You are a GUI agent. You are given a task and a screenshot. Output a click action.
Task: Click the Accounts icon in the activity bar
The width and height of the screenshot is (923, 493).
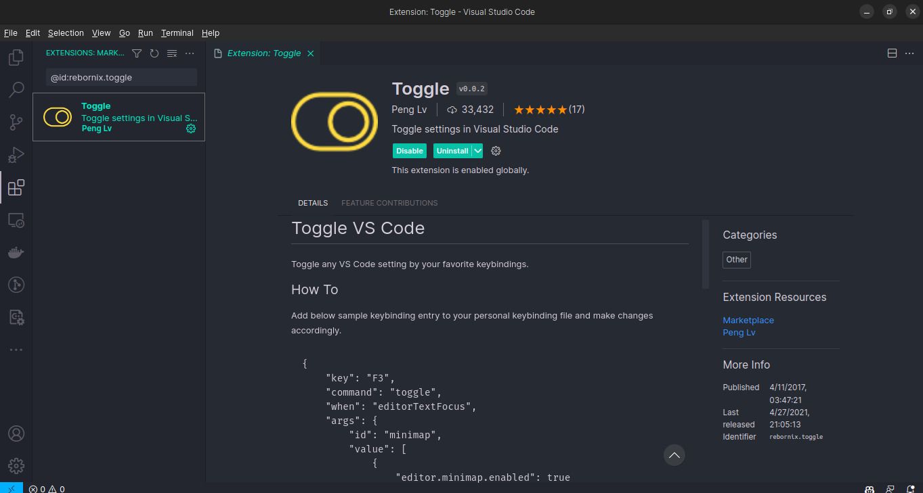[16, 433]
